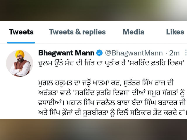Open the tweet's more options dots
Image resolution: width=187 pixels, height=140 pixels.
(186, 52)
